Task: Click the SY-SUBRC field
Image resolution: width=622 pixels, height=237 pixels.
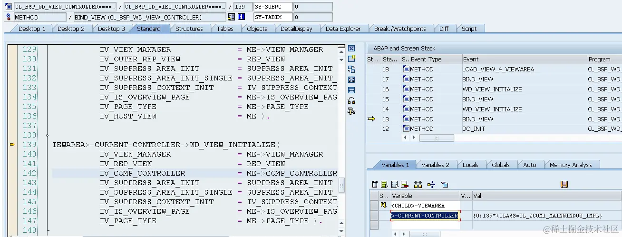Action: [x=272, y=7]
